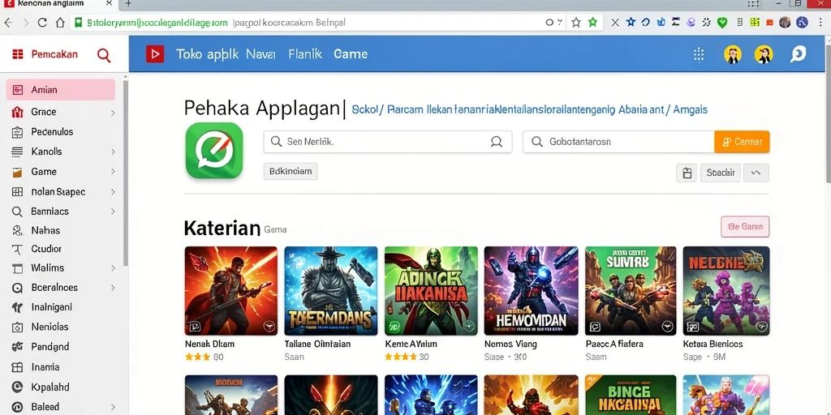Click the calendar icon beside Soadair
The height and width of the screenshot is (415, 831).
(687, 173)
